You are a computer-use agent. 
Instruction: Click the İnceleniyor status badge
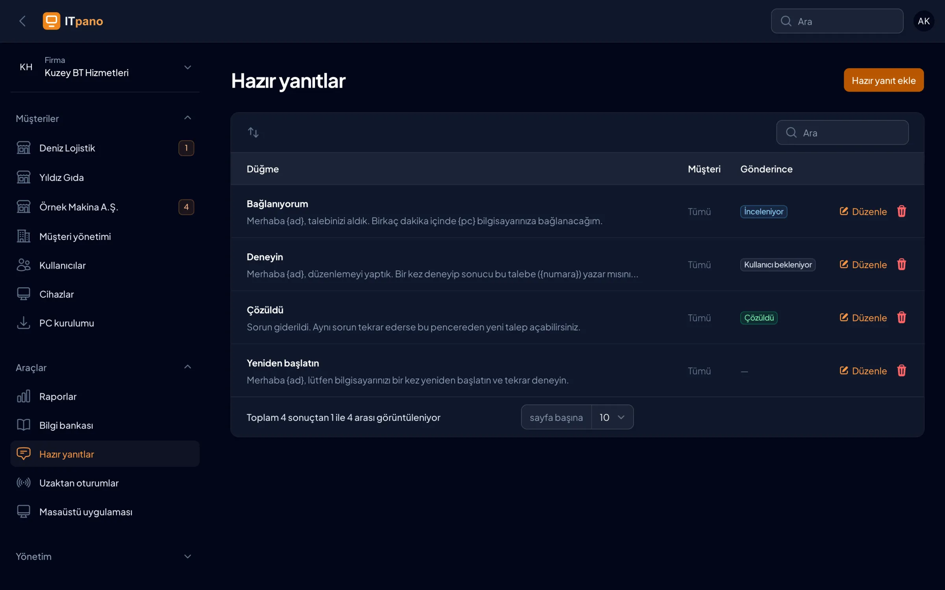coord(763,212)
